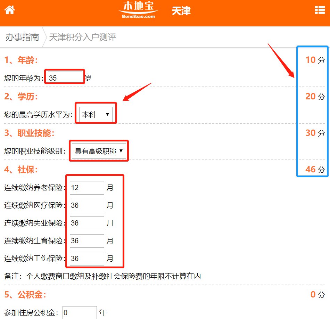The height and width of the screenshot is (319, 330).
Task: Click the 连续缴纳养老保险 months field
Action: coord(87,188)
